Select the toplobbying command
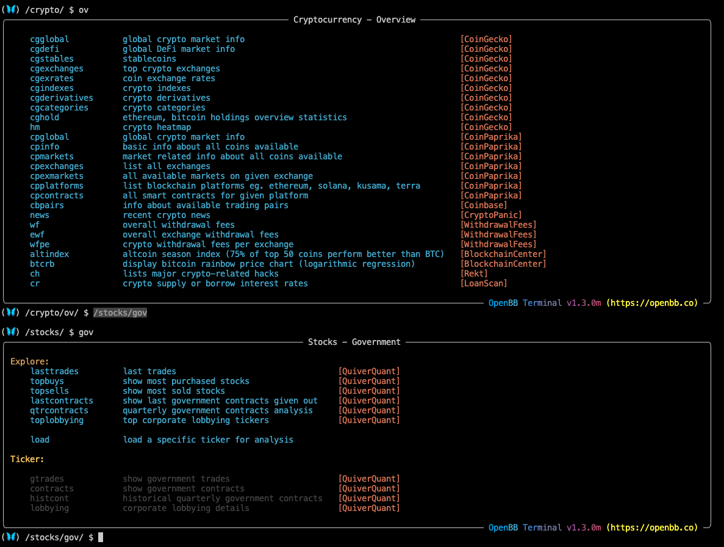724x547 pixels. [x=57, y=420]
